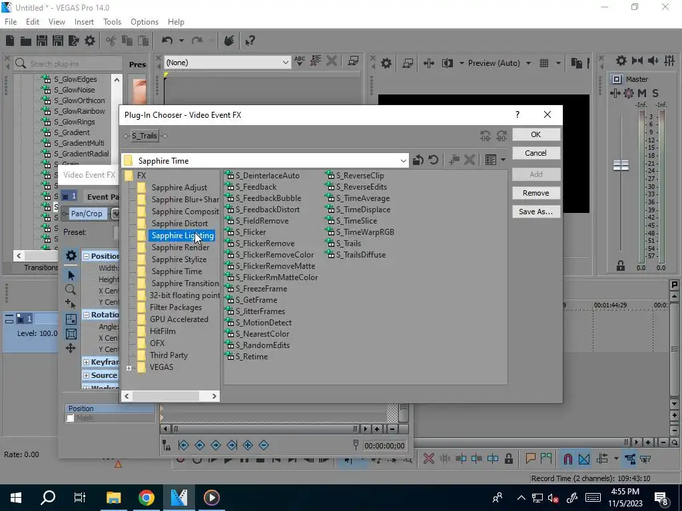
Task: Toggle Master bus Mute M button
Action: [x=642, y=93]
